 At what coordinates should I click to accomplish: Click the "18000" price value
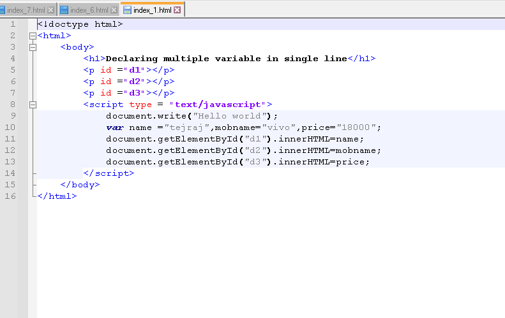pos(358,127)
